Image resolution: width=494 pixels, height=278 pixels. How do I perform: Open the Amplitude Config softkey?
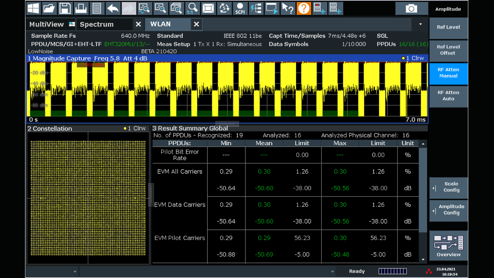pyautogui.click(x=448, y=210)
